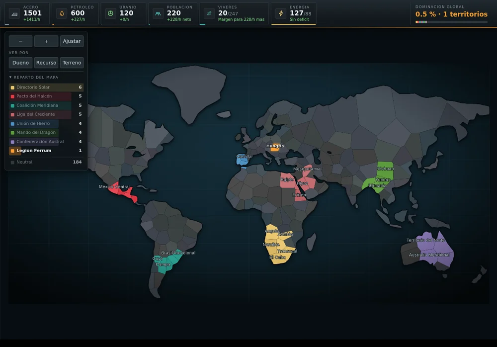Select the Mexico Central territory
The height and width of the screenshot is (347, 497).
tap(114, 187)
